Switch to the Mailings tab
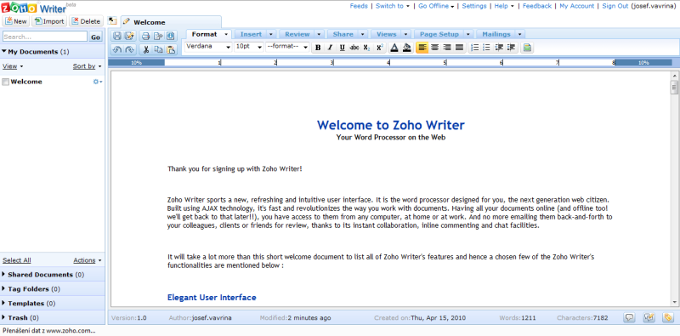 (496, 34)
